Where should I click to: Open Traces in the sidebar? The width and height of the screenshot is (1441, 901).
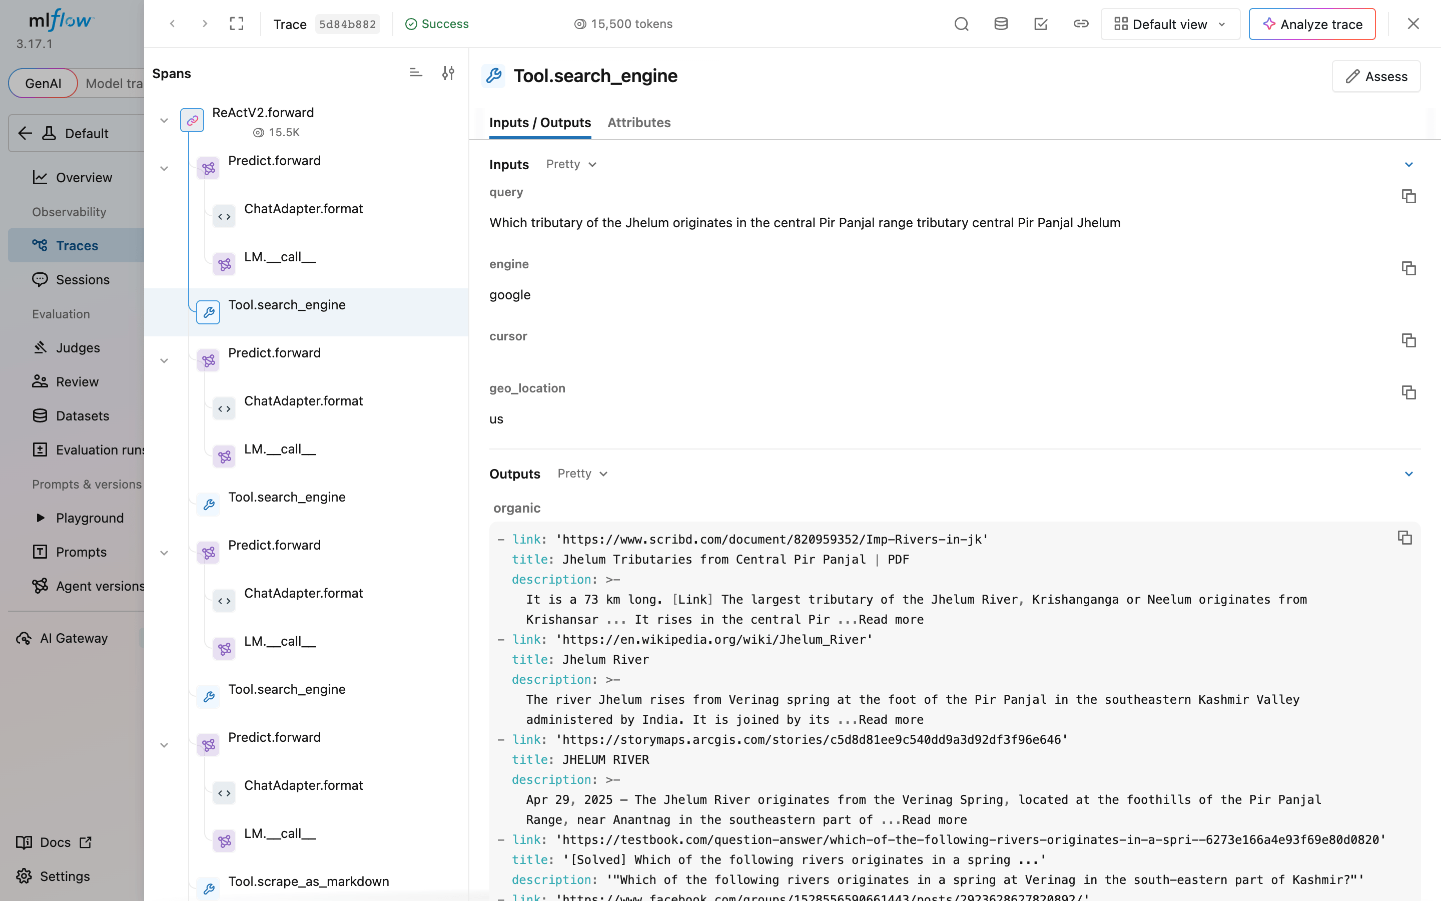point(76,245)
